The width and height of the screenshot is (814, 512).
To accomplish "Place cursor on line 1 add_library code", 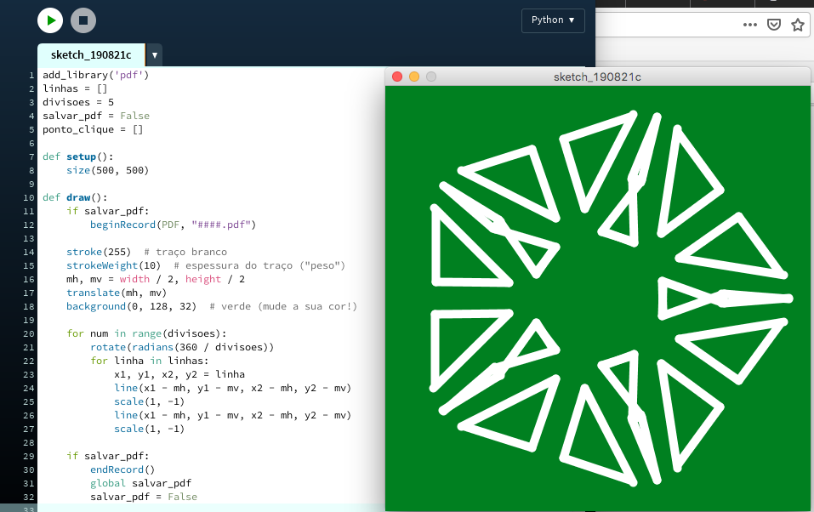I will (96, 75).
